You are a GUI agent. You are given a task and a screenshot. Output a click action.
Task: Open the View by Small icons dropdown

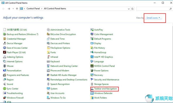tap(153, 18)
